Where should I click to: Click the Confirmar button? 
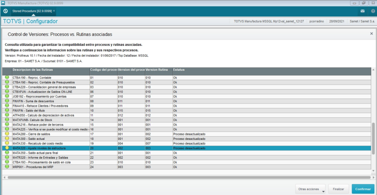363,189
